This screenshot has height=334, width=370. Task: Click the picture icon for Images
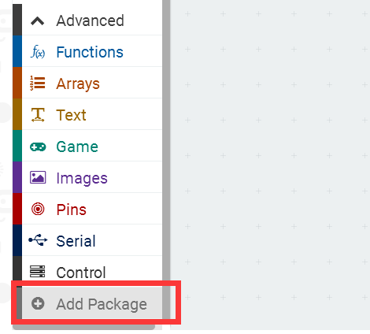[x=38, y=177]
